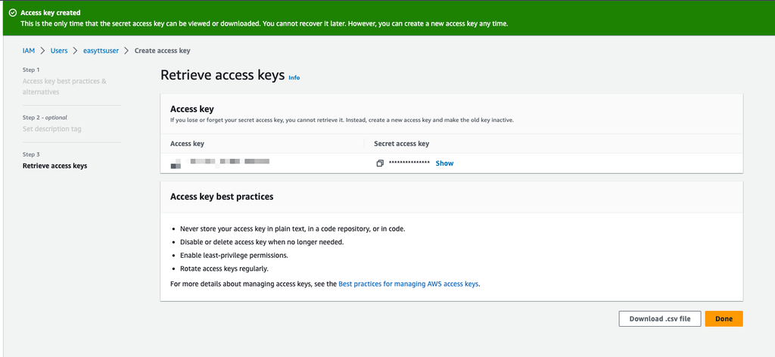775x357 pixels.
Task: Download the .csv file of keys
Action: click(660, 319)
